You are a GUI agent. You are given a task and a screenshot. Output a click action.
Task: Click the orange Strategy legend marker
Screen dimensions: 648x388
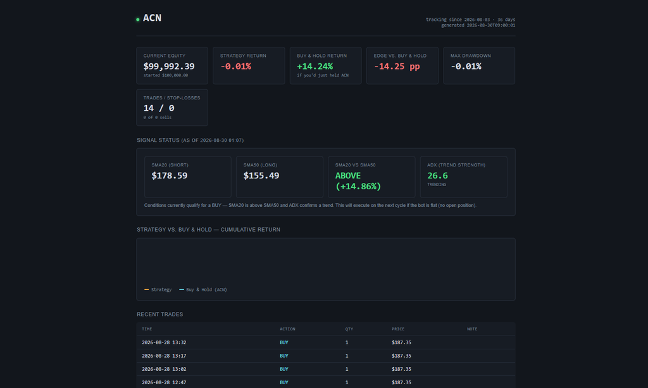[x=146, y=290]
